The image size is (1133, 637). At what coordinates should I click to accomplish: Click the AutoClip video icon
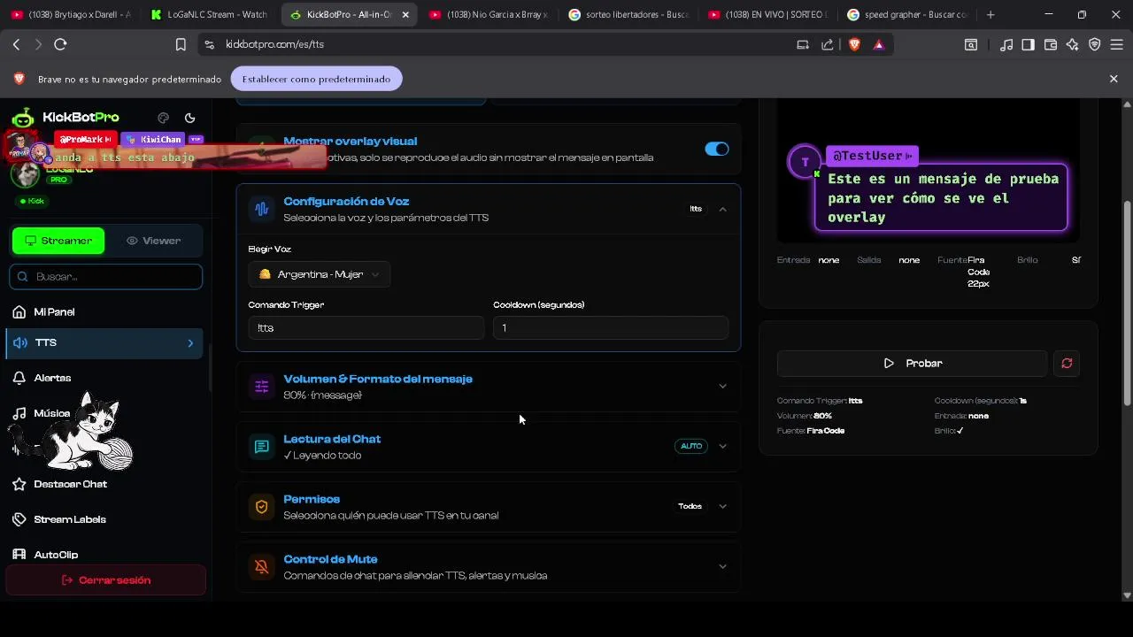[x=19, y=555]
